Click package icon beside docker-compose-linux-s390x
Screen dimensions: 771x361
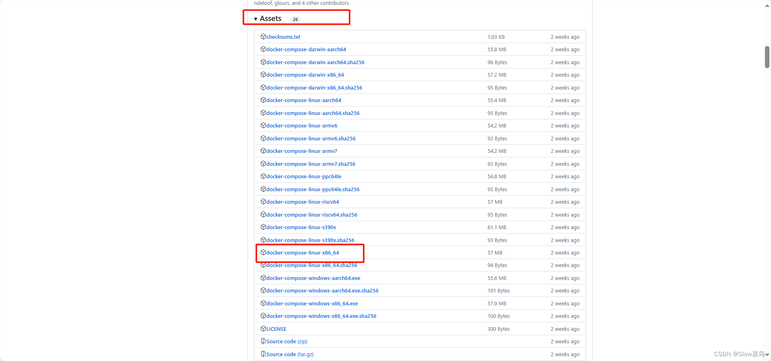pyautogui.click(x=263, y=227)
